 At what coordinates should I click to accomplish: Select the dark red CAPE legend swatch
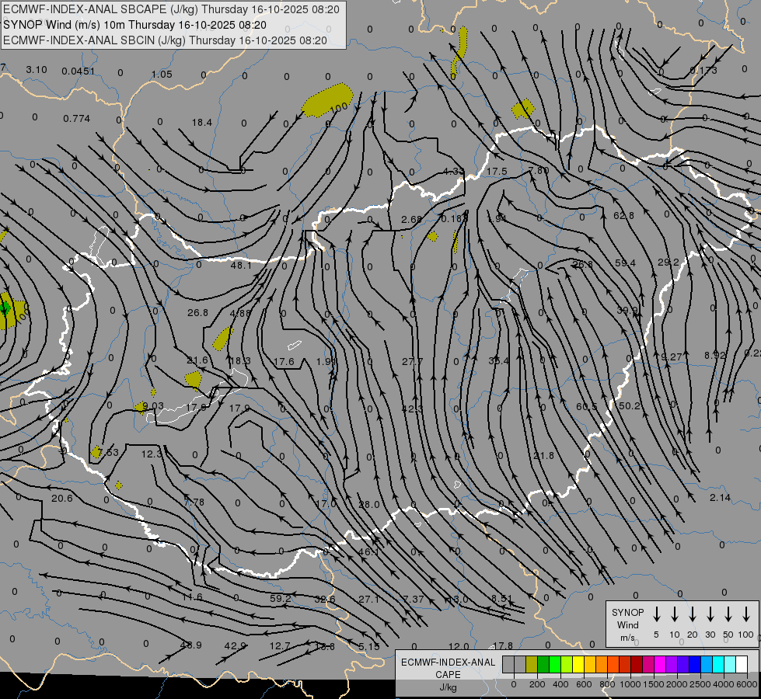click(637, 665)
